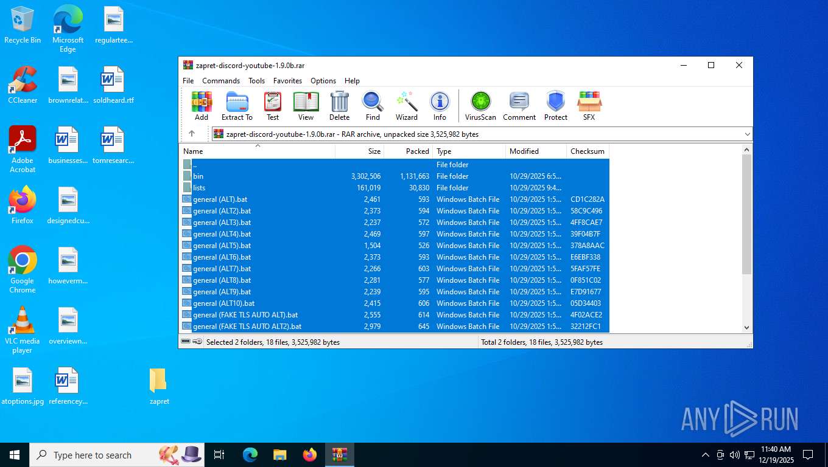Screen dimensions: 828x467
Task: Open the Comment tool
Action: pyautogui.click(x=519, y=106)
